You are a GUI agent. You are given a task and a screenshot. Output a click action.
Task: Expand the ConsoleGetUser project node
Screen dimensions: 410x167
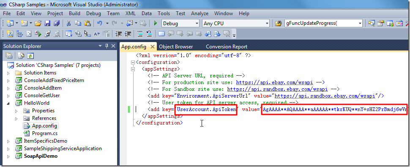[x=8, y=95]
